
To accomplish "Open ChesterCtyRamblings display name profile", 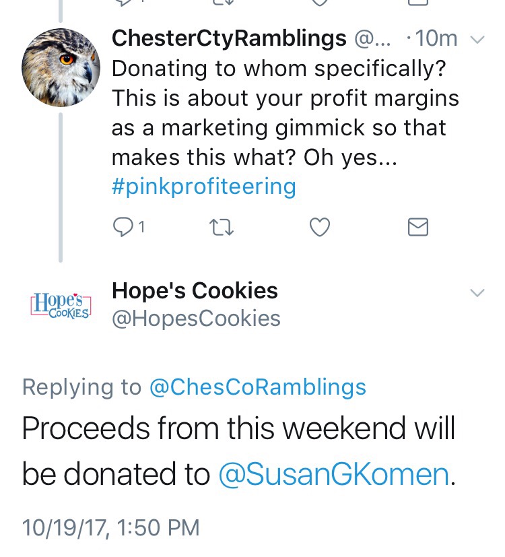I will 229,38.
